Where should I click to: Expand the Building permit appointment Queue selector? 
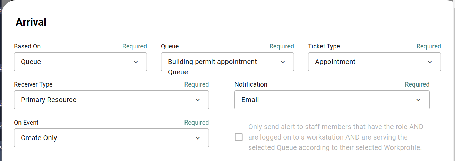[x=222, y=62]
